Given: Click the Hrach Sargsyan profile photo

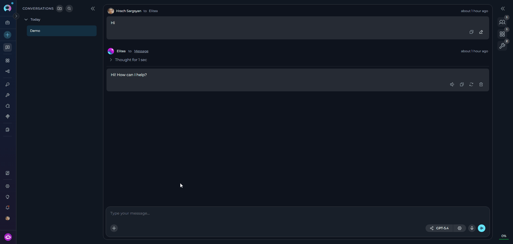Looking at the screenshot, I should 111,11.
